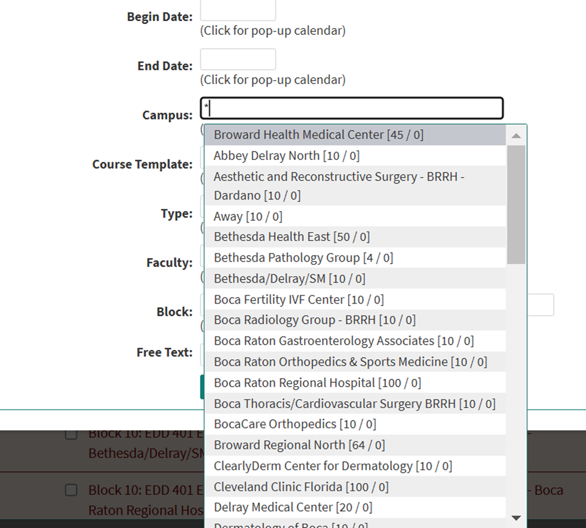Check the Bethesda/Delray/SM Block 10 row checkbox
Image resolution: width=586 pixels, height=528 pixels.
(72, 434)
